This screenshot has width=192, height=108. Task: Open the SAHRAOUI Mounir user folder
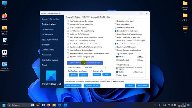[4, 30]
